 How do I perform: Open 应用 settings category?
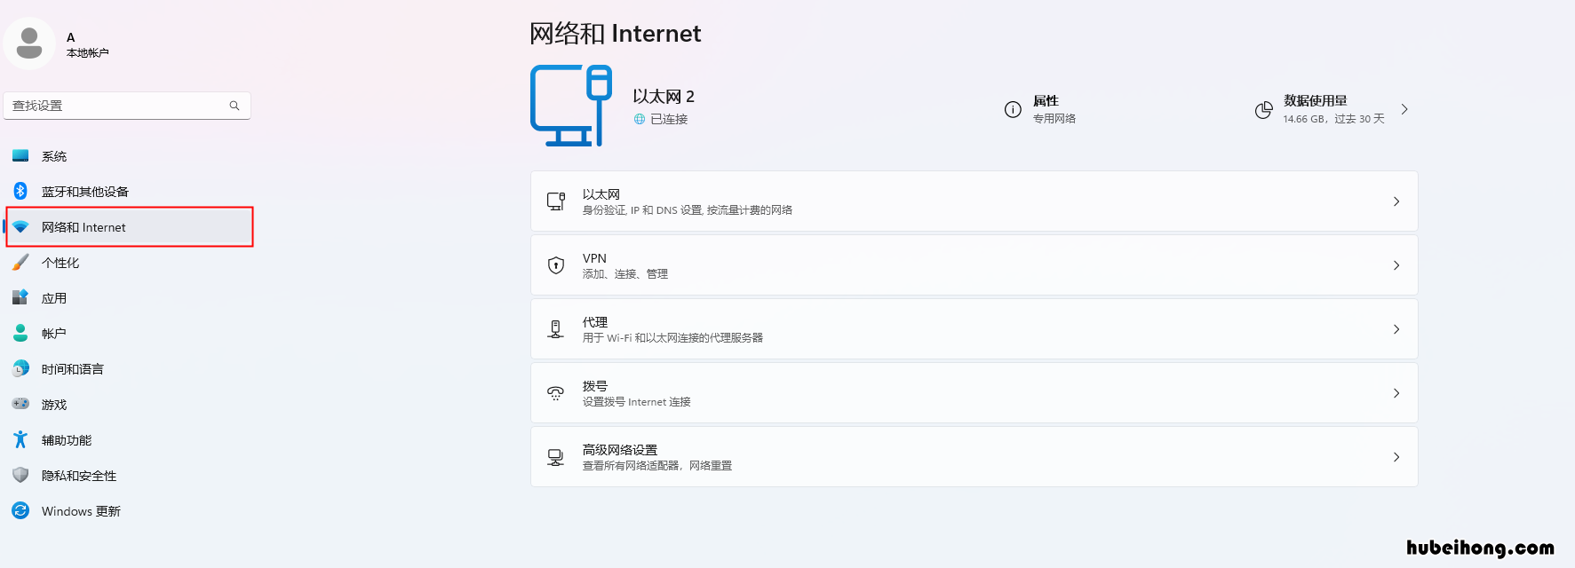[x=129, y=298]
